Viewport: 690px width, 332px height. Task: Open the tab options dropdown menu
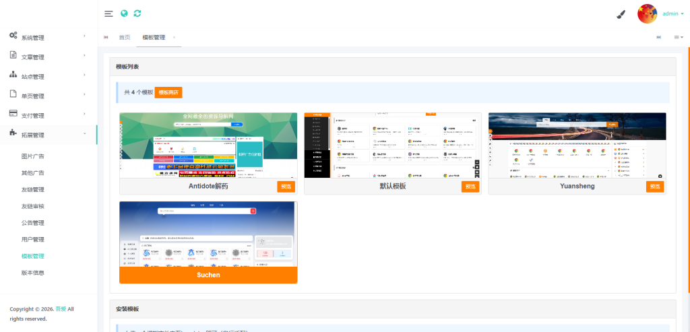(x=679, y=38)
